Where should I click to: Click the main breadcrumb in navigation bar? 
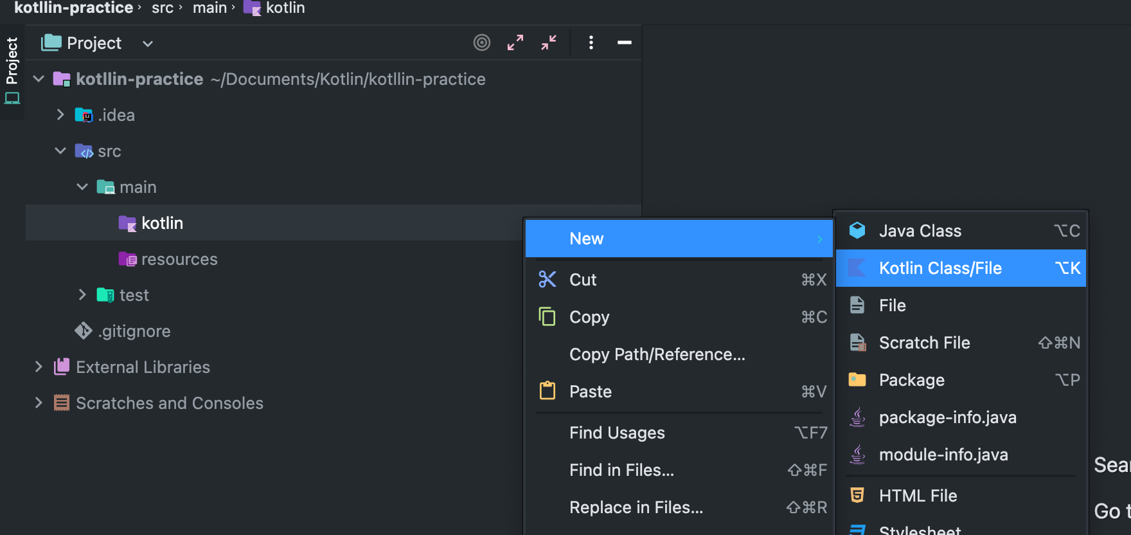pos(209,8)
